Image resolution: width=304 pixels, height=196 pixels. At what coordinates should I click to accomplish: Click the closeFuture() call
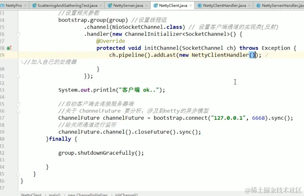[x=155, y=132]
